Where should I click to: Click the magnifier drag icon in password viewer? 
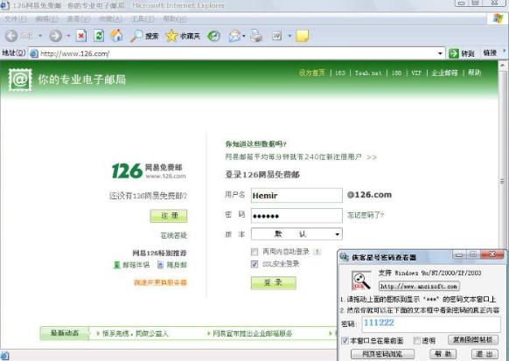pos(361,281)
